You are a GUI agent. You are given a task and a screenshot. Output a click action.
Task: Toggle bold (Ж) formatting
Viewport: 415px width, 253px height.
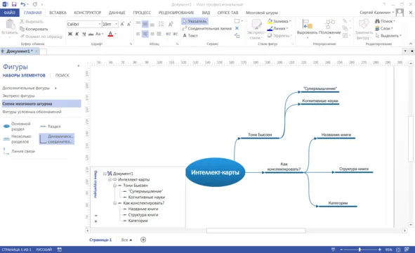click(x=70, y=34)
